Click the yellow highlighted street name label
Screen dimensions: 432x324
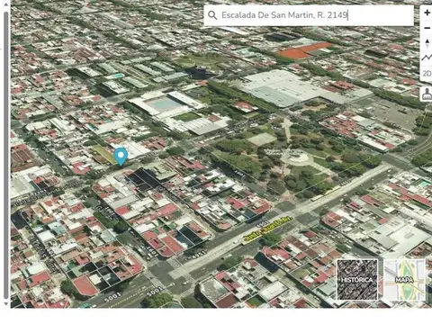pos(267,230)
